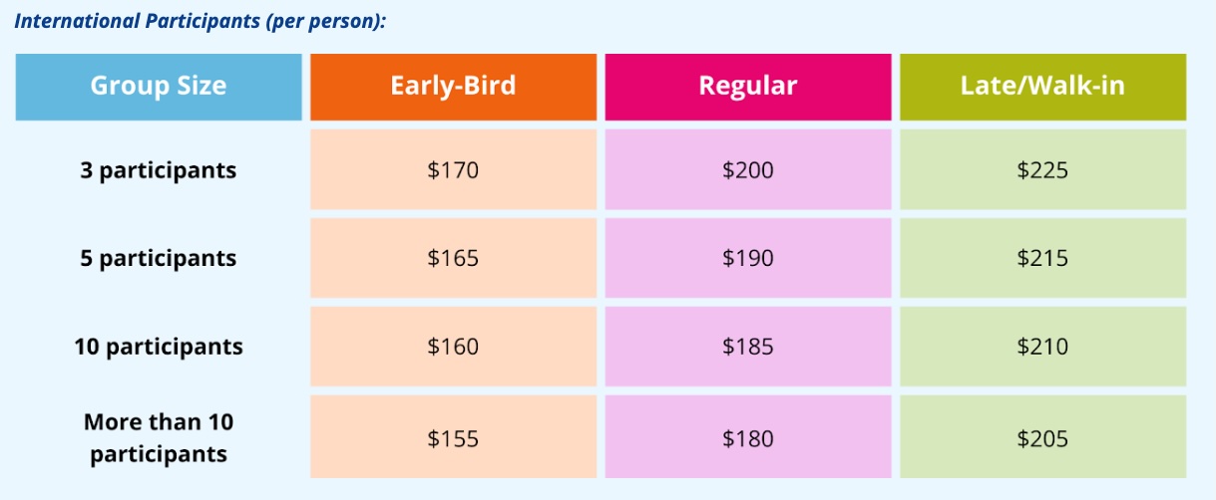Click the $225 Late/Walk-in price cell
This screenshot has width=1216, height=500.
pos(1042,170)
